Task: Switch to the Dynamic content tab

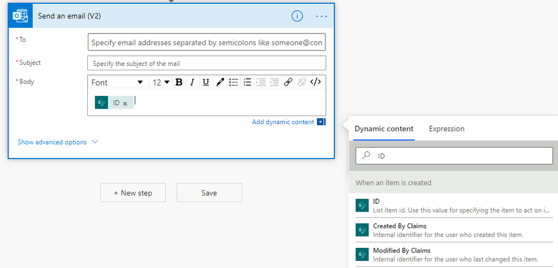Action: click(x=384, y=128)
